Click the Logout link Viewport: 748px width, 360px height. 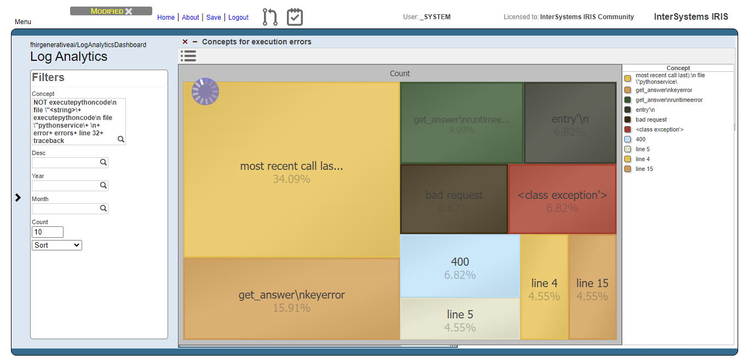238,18
